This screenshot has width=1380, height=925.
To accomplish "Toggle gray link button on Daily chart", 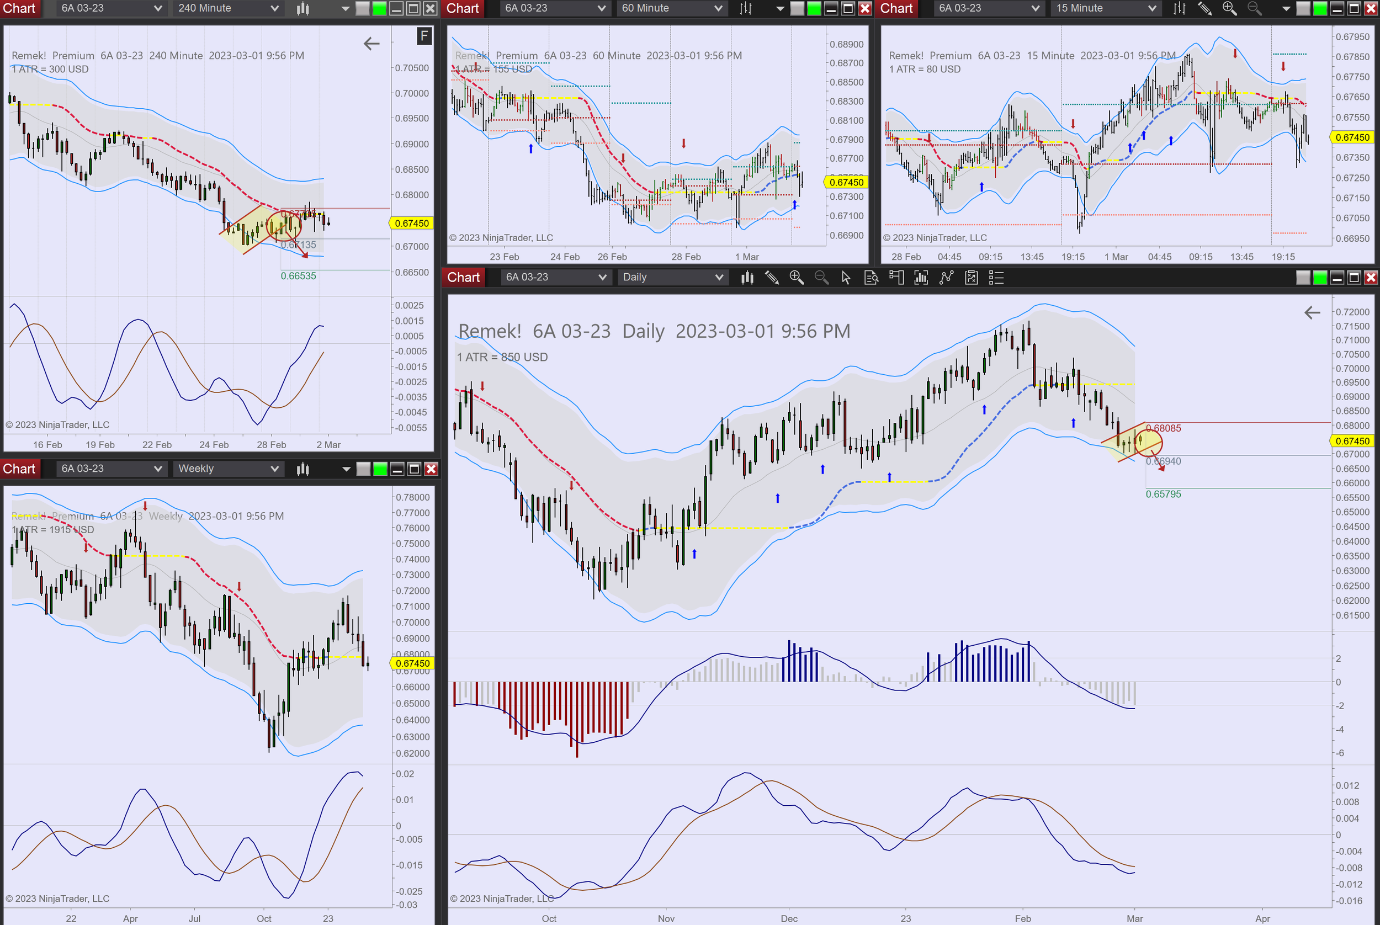I will (1303, 277).
